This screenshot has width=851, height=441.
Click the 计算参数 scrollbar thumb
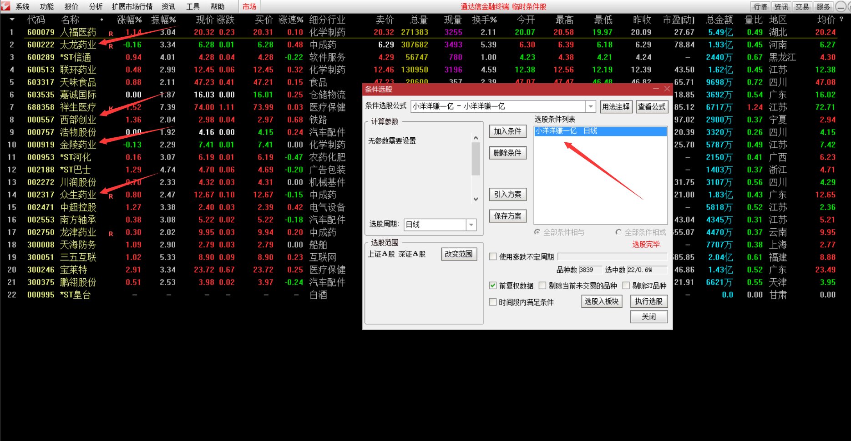[476, 159]
